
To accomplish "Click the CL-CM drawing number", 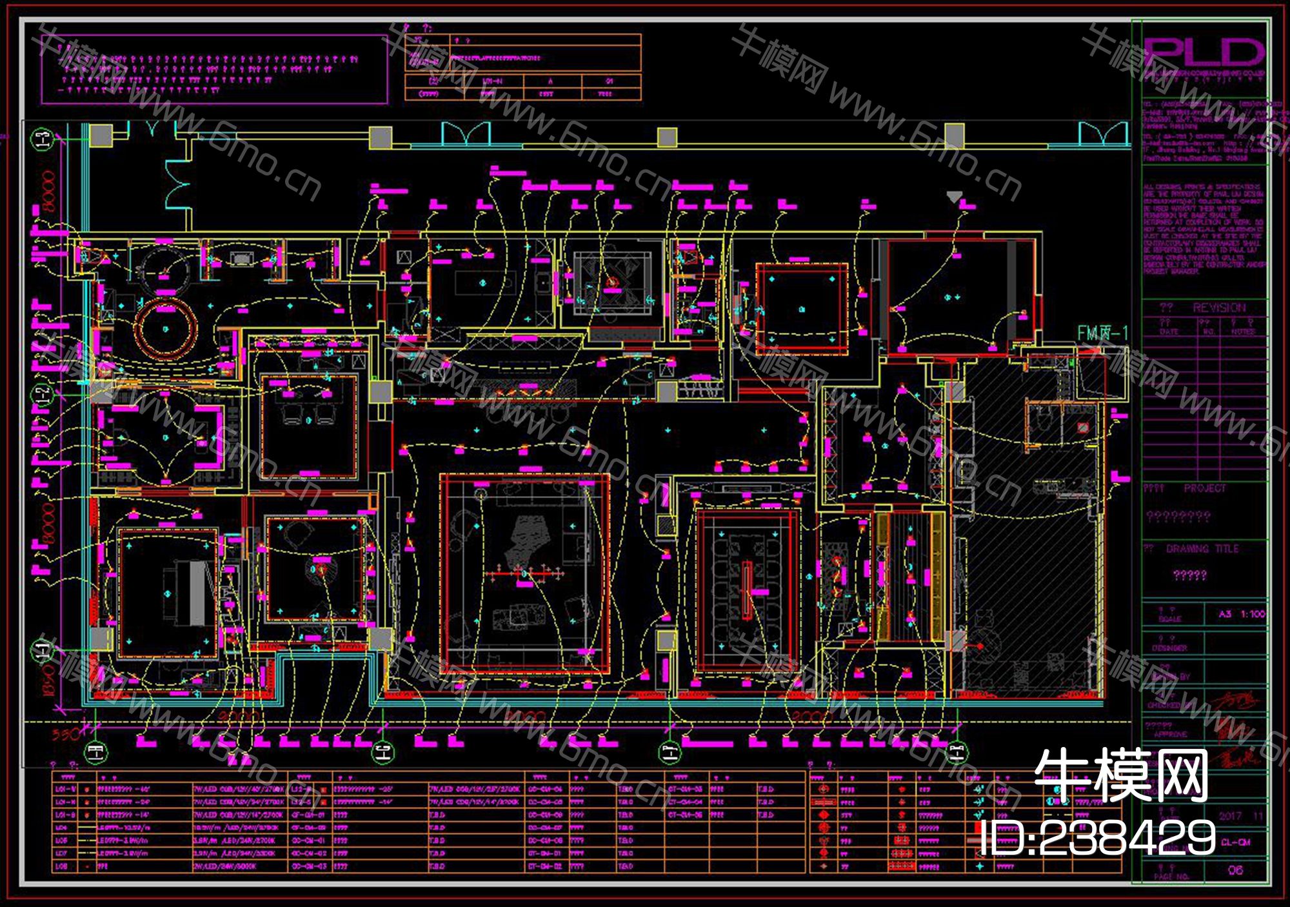I will [1236, 842].
